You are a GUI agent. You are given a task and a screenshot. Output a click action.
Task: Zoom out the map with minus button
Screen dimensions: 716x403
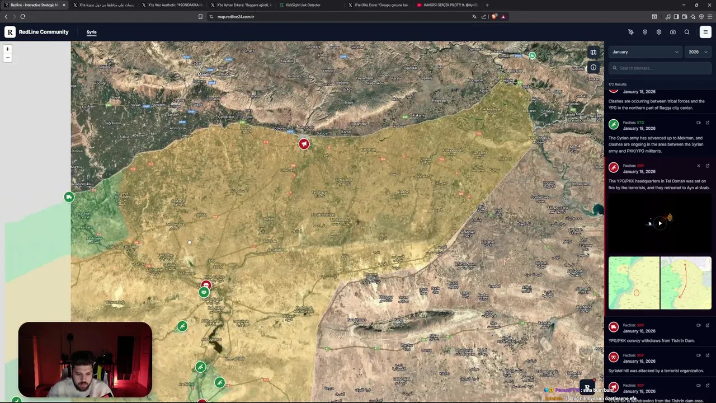[7, 58]
